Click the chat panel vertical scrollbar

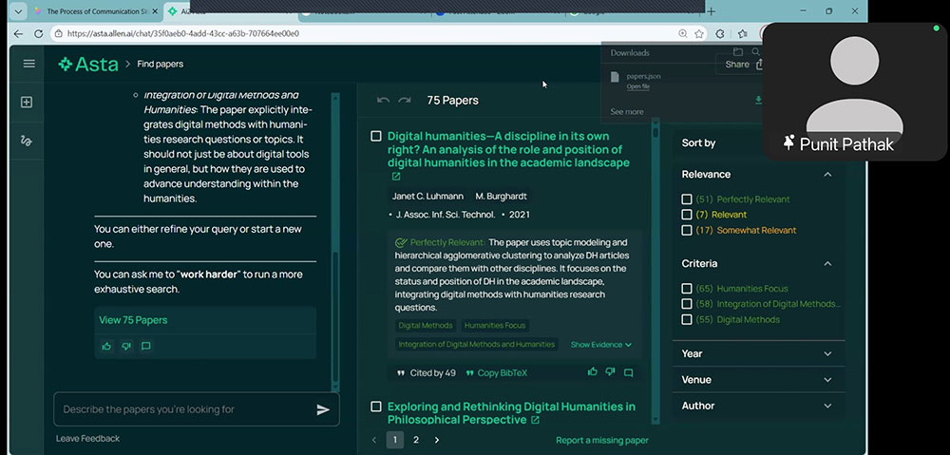click(334, 237)
